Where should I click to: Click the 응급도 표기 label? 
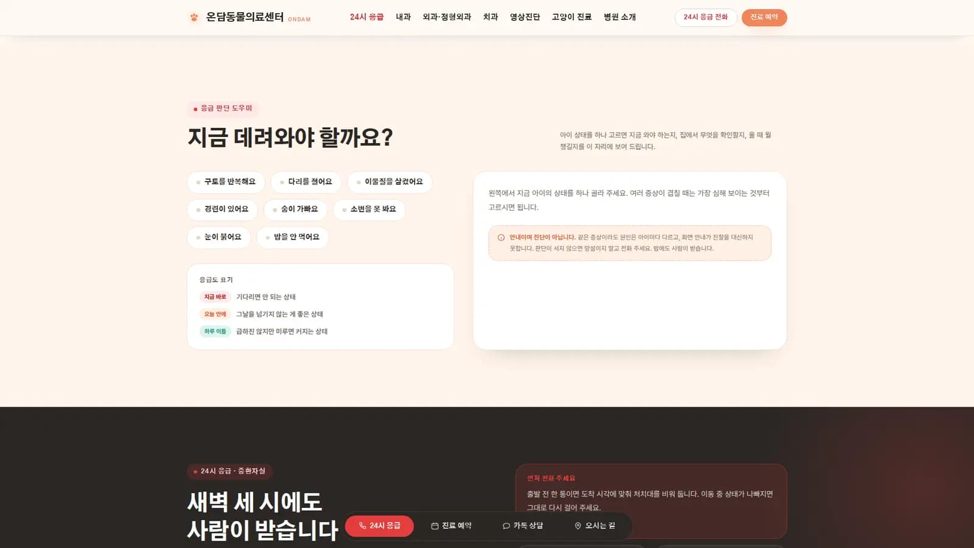tap(216, 280)
